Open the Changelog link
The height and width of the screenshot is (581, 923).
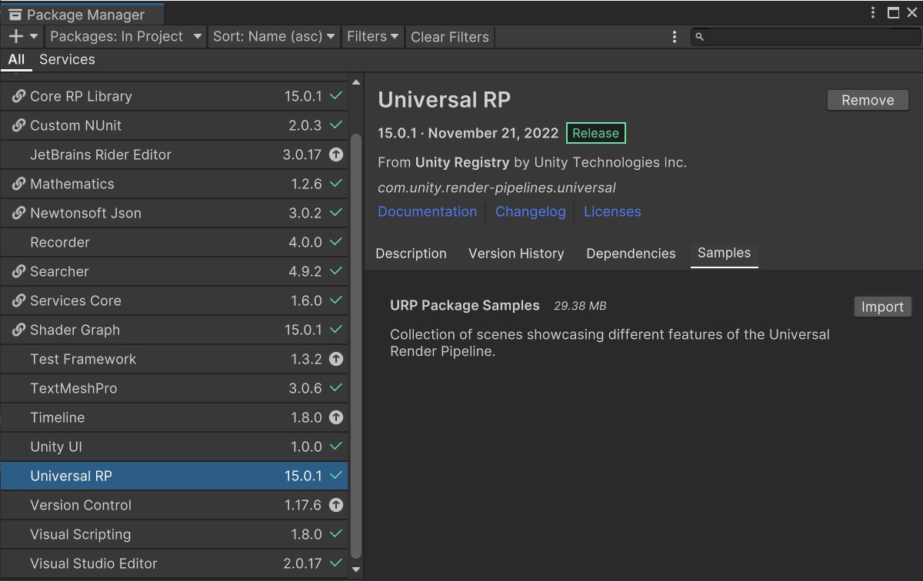(530, 211)
